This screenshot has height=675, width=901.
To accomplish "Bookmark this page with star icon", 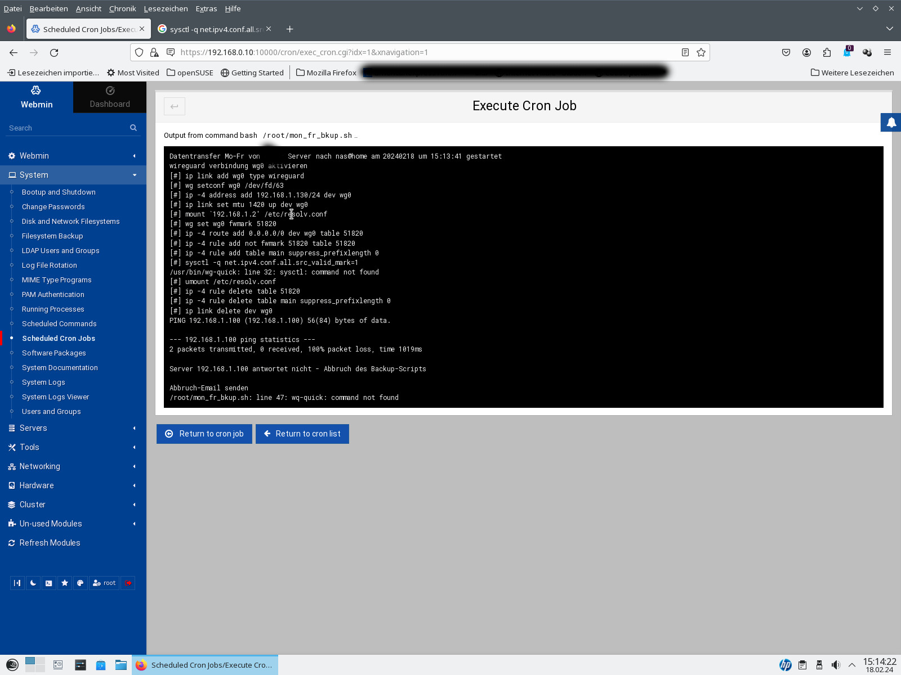I will [x=701, y=52].
